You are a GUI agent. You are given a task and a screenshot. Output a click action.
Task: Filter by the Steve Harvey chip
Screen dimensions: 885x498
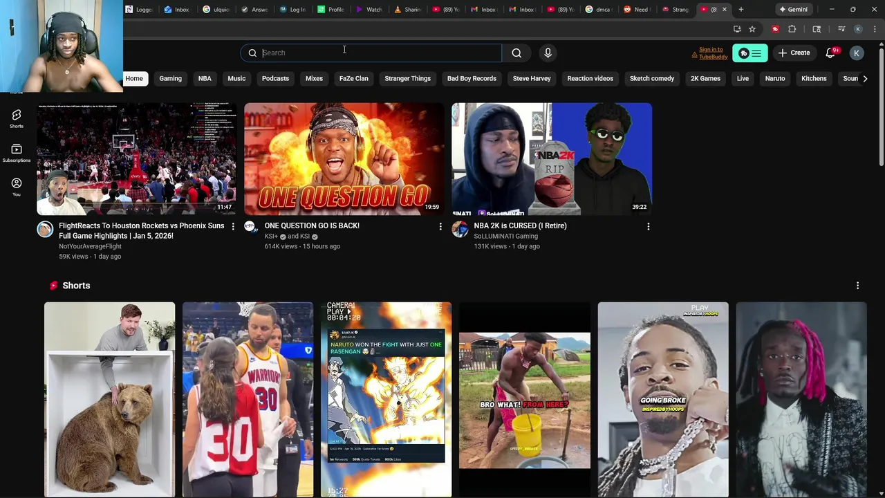tap(532, 78)
